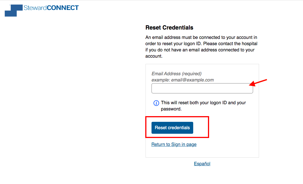Click the word CONNECT in the logo
The height and width of the screenshot is (184, 303).
pyautogui.click(x=63, y=8)
